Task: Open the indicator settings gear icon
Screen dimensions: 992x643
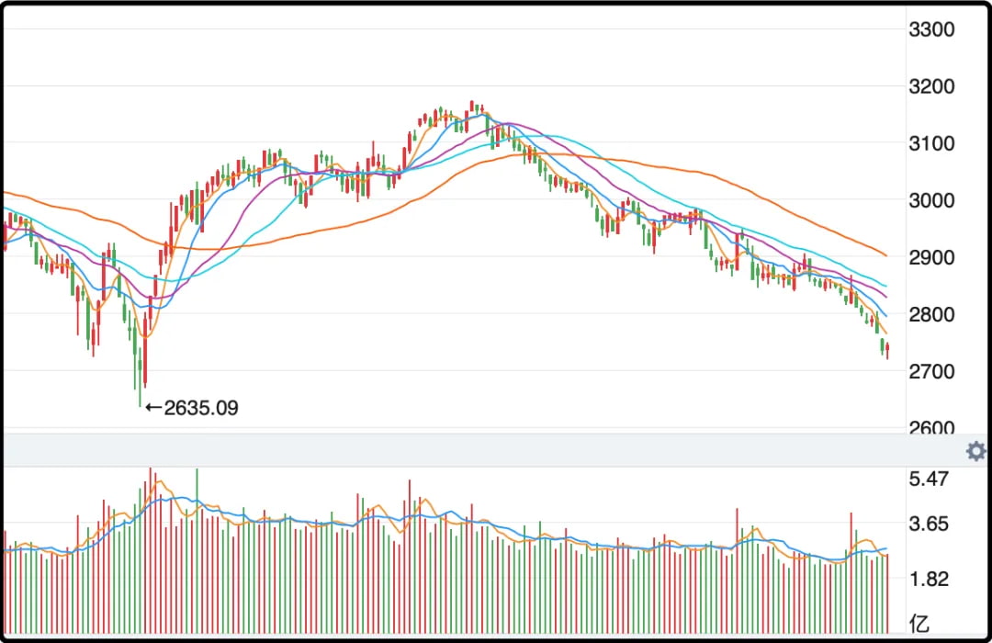Action: (976, 451)
